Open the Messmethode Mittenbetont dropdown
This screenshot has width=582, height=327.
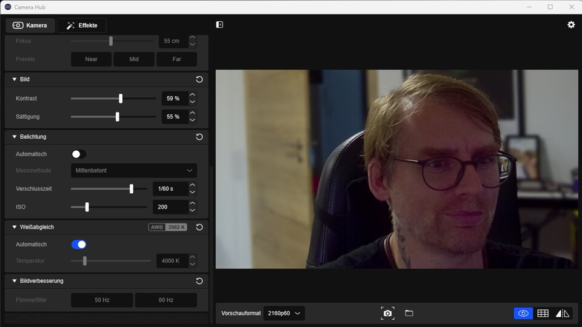(134, 171)
